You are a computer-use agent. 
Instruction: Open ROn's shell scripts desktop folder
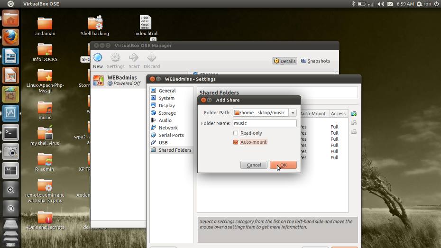45,221
